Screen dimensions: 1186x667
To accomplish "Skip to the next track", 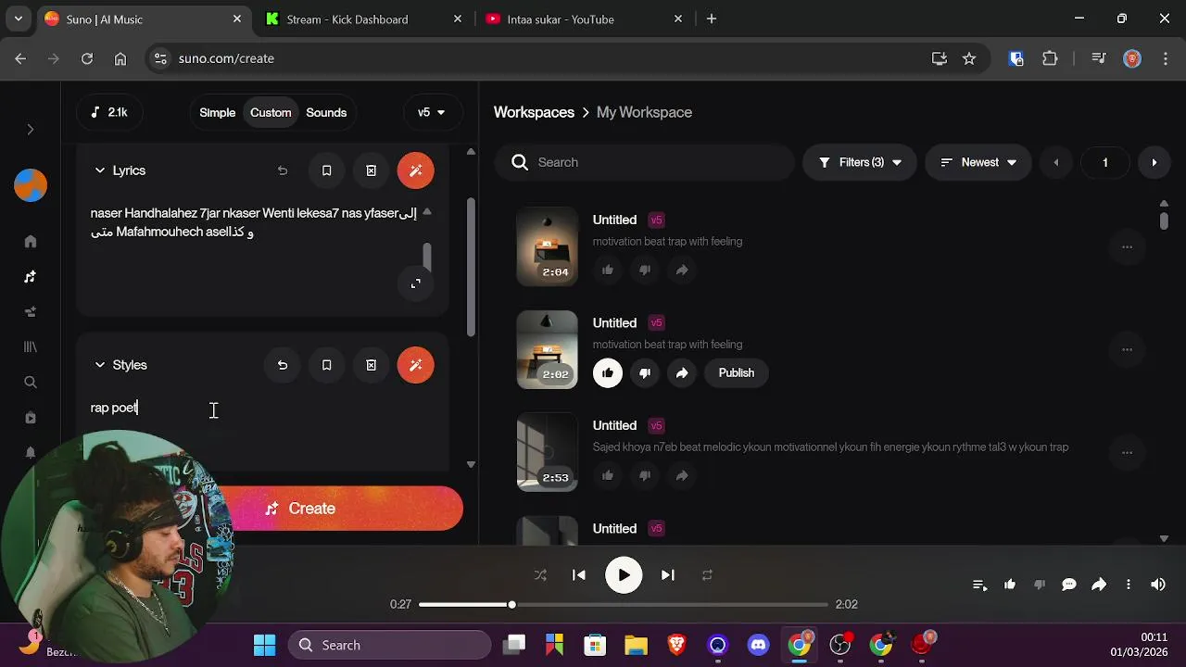I will [667, 575].
